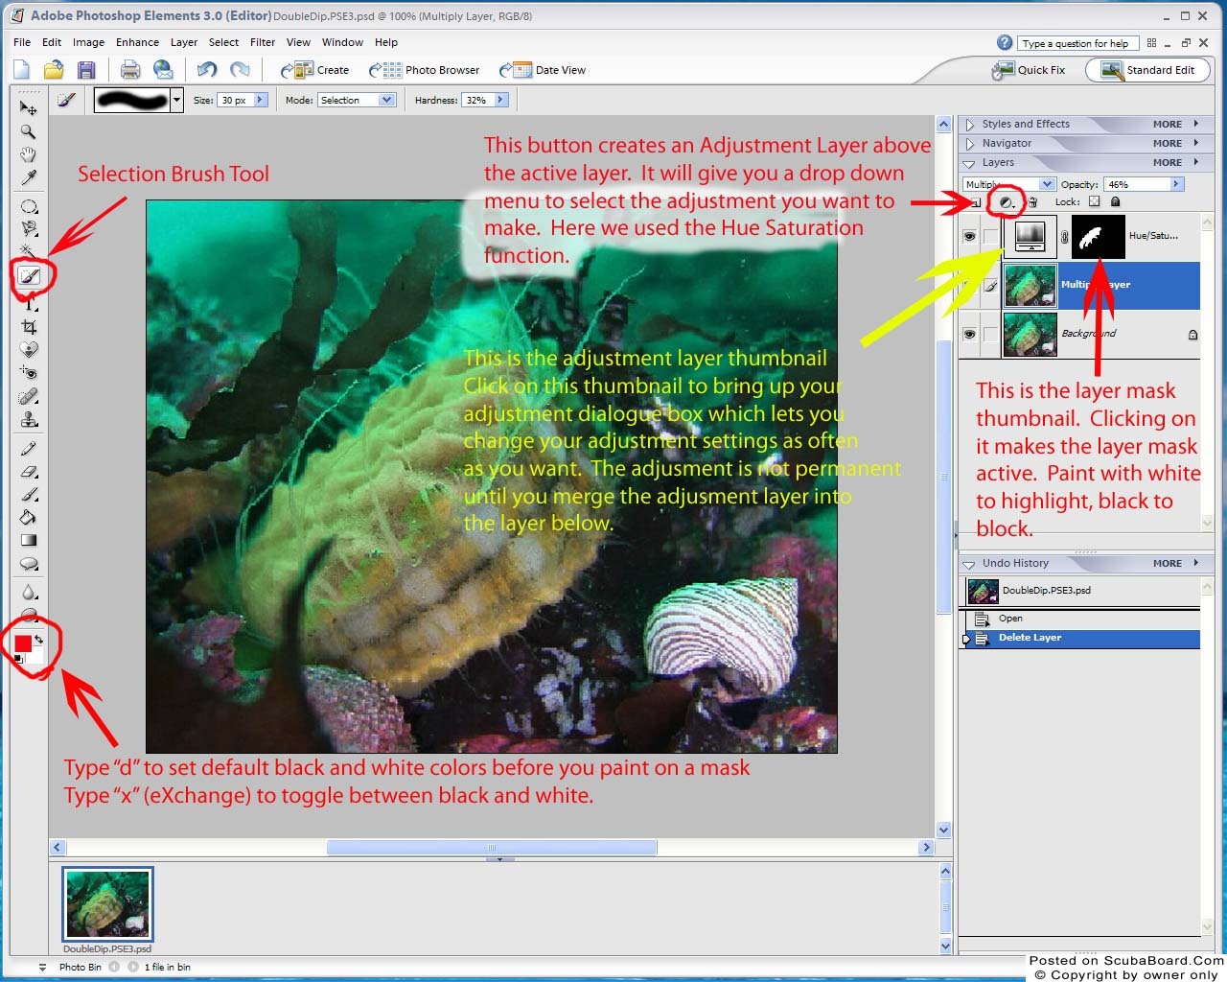Image resolution: width=1227 pixels, height=982 pixels.
Task: Click the Redo arrow icon
Action: [240, 69]
